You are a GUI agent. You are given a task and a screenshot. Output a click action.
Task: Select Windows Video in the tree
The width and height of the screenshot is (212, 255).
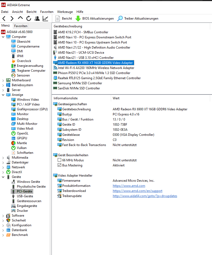[x=28, y=100]
